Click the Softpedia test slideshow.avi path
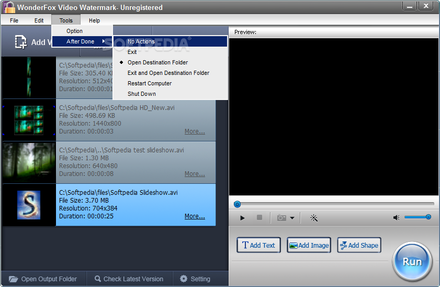440x287 pixels. pyautogui.click(x=121, y=150)
